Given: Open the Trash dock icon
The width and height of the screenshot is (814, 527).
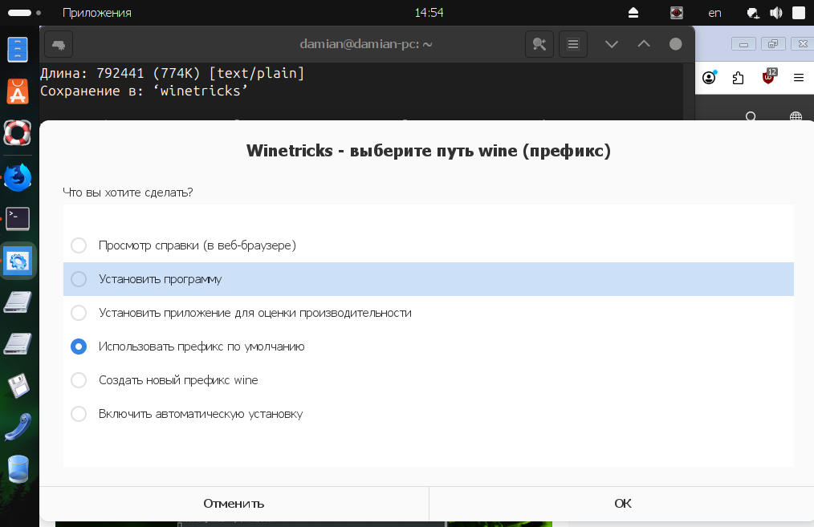Looking at the screenshot, I should [x=18, y=469].
